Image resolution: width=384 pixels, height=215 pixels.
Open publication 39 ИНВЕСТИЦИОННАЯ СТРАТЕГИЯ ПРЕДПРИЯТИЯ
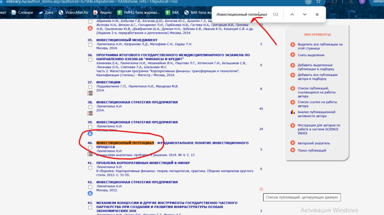click(137, 122)
